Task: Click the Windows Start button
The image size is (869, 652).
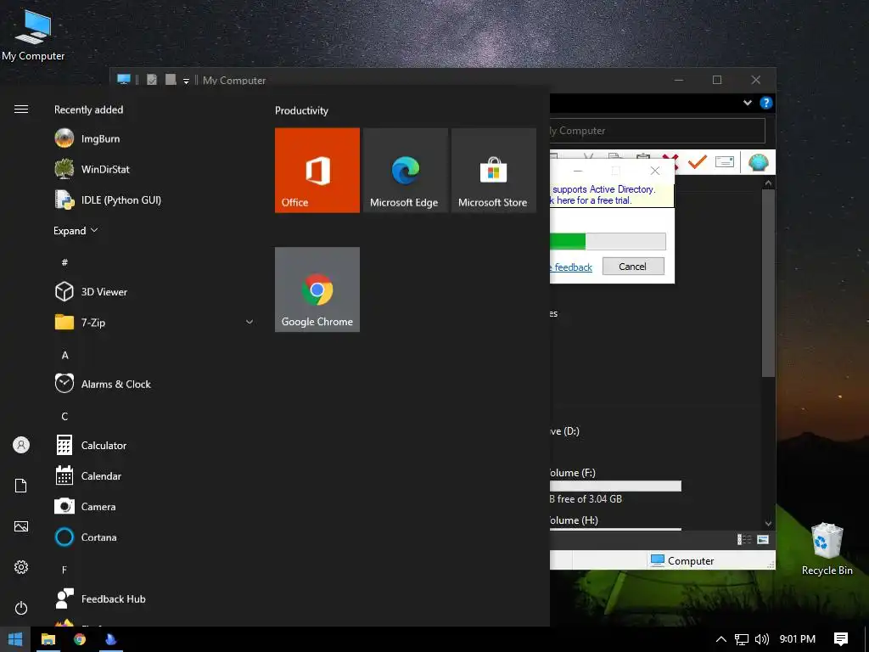Action: (x=15, y=639)
